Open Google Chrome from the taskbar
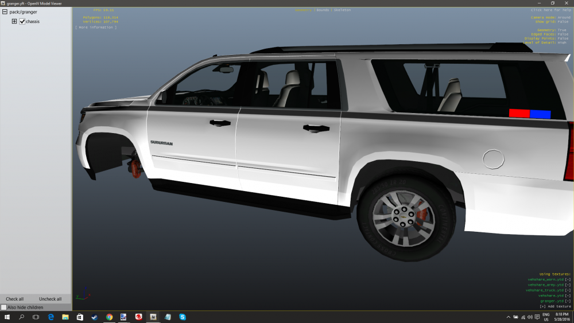Screen dimensions: 574x323 coord(109,317)
